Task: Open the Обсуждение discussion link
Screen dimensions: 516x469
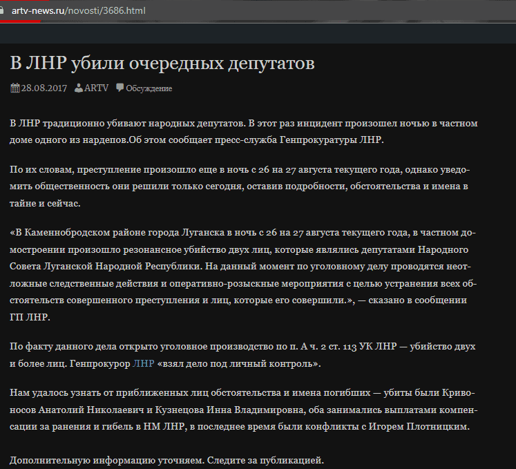Action: pos(149,88)
